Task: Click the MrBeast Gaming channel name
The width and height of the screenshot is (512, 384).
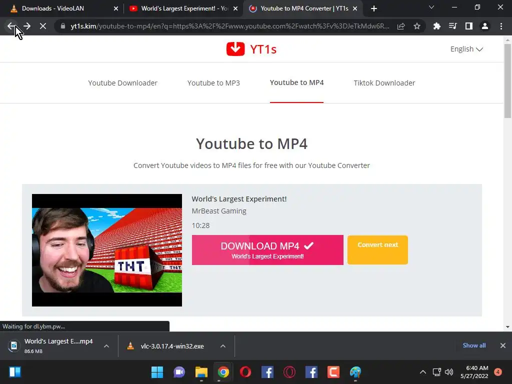Action: 219,211
